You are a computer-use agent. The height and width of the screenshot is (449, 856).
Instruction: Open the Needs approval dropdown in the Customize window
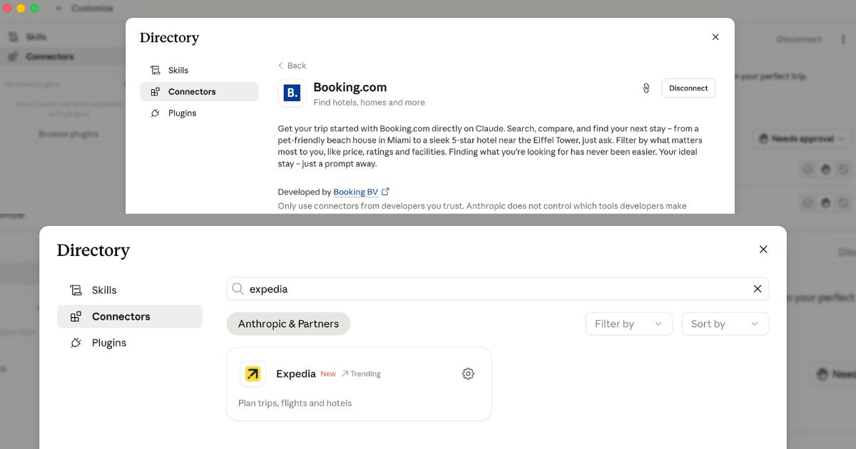pos(801,139)
